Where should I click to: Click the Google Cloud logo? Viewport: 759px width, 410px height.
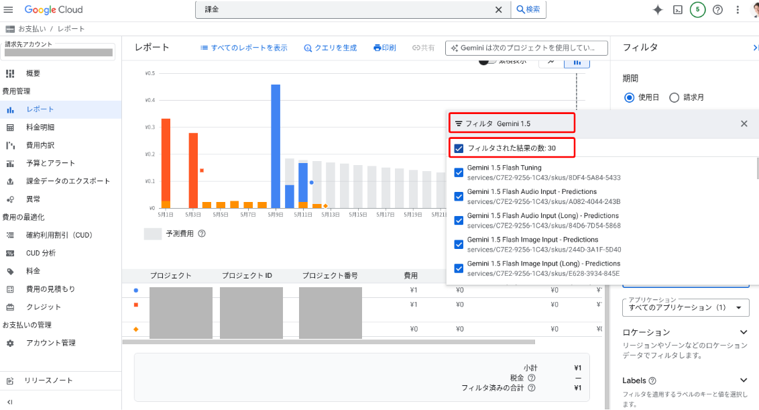pyautogui.click(x=53, y=9)
